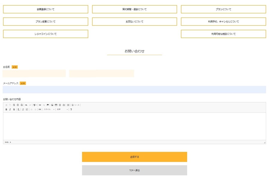Screen dimensions: 270x179
Task: Click the 送信する submit button
Action: (134, 157)
